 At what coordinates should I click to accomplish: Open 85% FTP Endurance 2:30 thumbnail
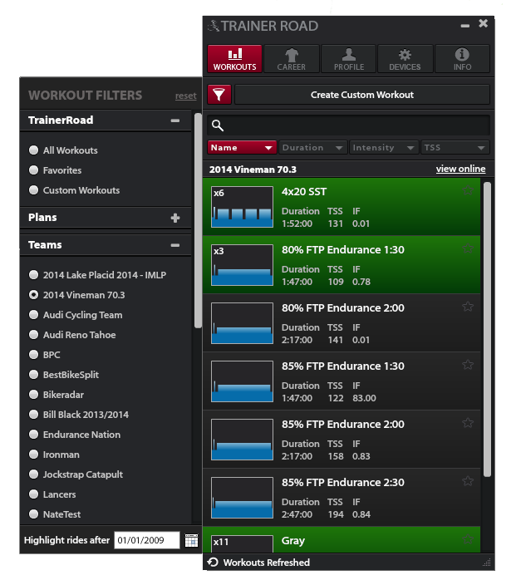pos(242,498)
